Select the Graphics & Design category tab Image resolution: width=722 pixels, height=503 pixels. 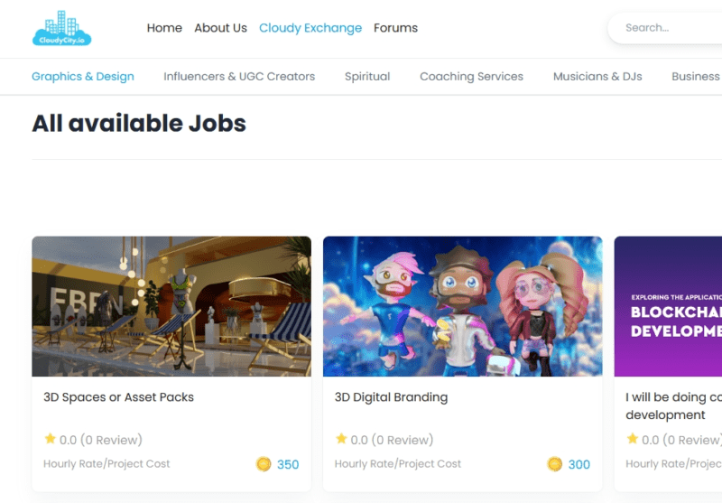point(83,77)
